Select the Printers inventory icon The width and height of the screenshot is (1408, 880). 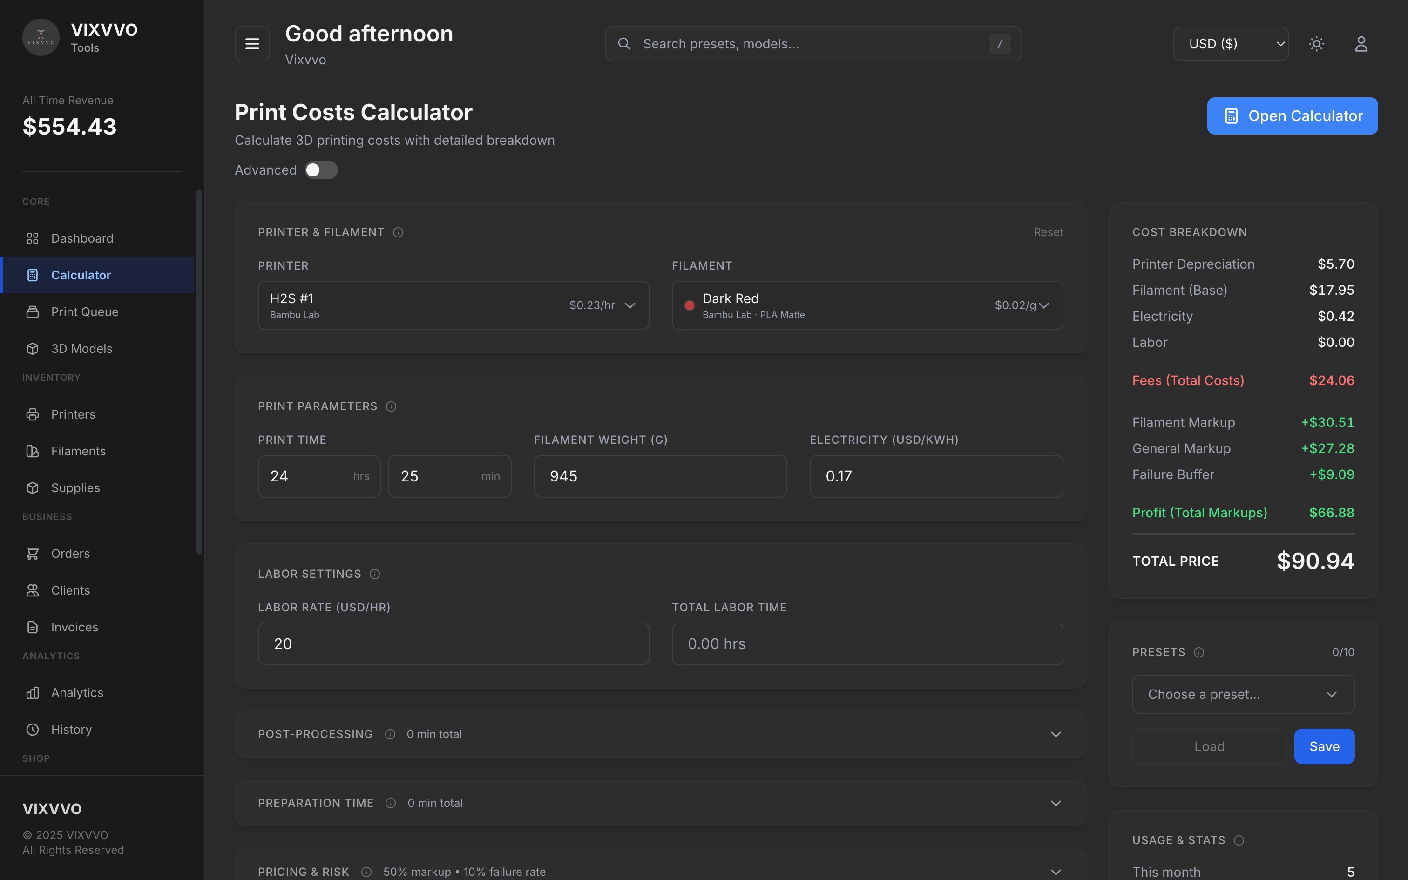tap(33, 414)
